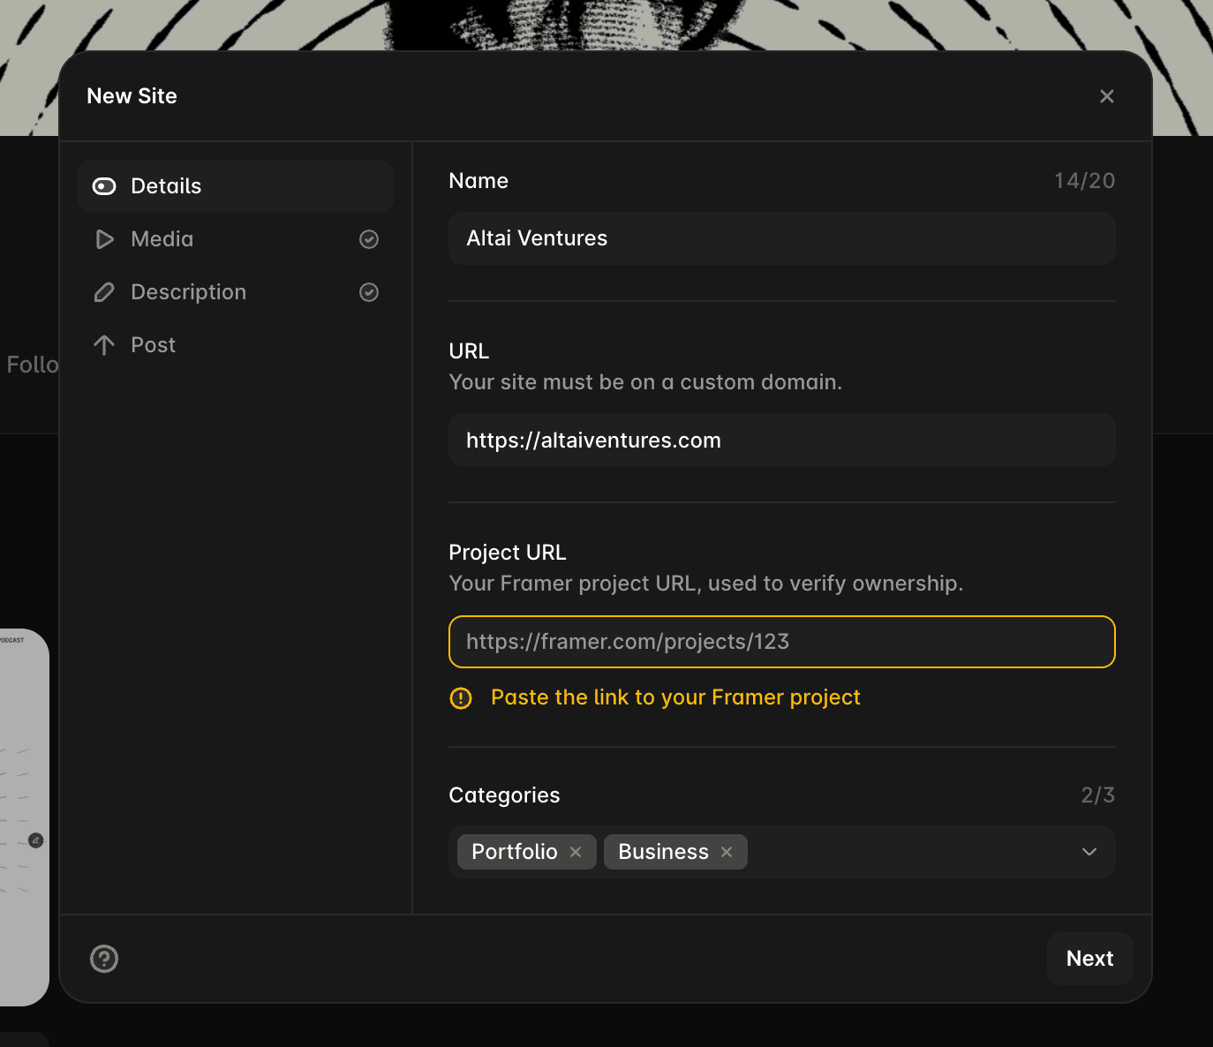Image resolution: width=1213 pixels, height=1047 pixels.
Task: Remove the Business category tag
Action: (727, 852)
